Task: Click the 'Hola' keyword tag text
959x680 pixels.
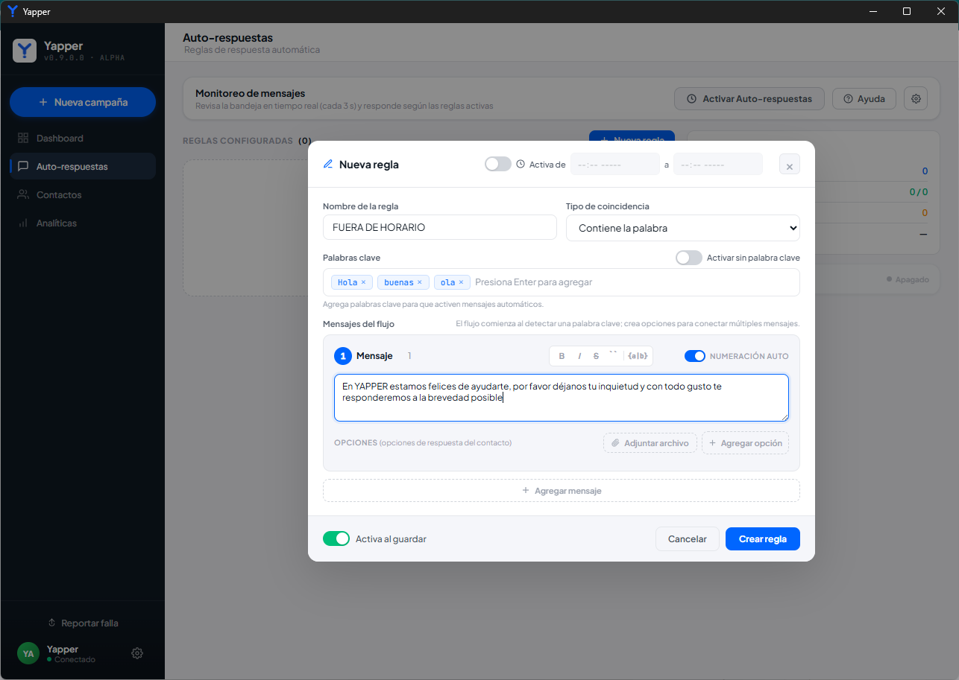Action: [348, 282]
